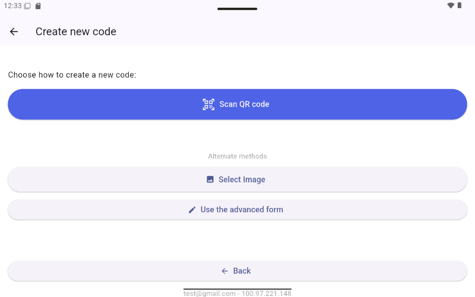
Task: Click the Create new code title
Action: (76, 31)
